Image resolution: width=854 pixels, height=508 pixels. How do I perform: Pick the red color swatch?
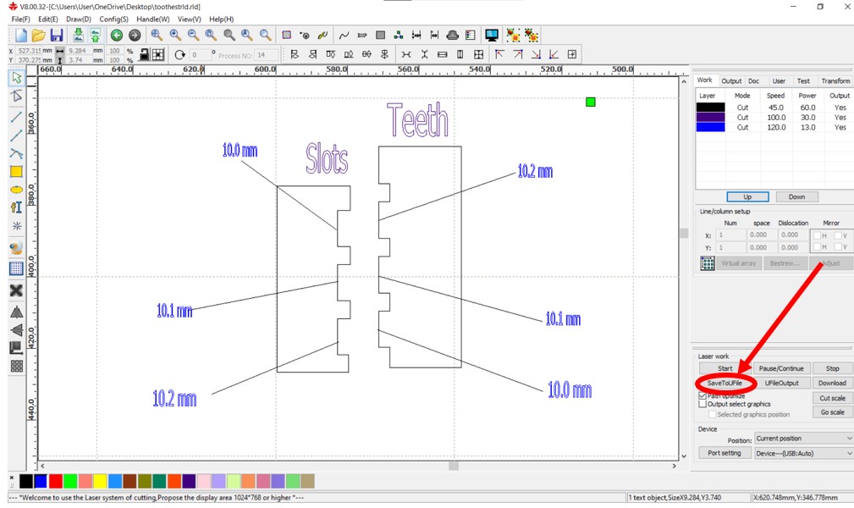[56, 481]
